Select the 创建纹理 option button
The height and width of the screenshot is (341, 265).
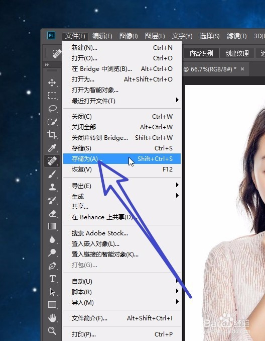[237, 53]
